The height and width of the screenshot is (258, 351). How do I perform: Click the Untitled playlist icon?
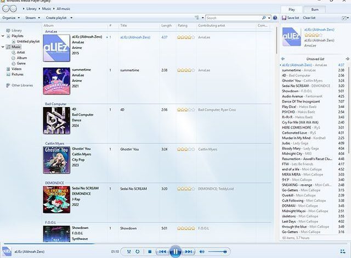(13, 41)
